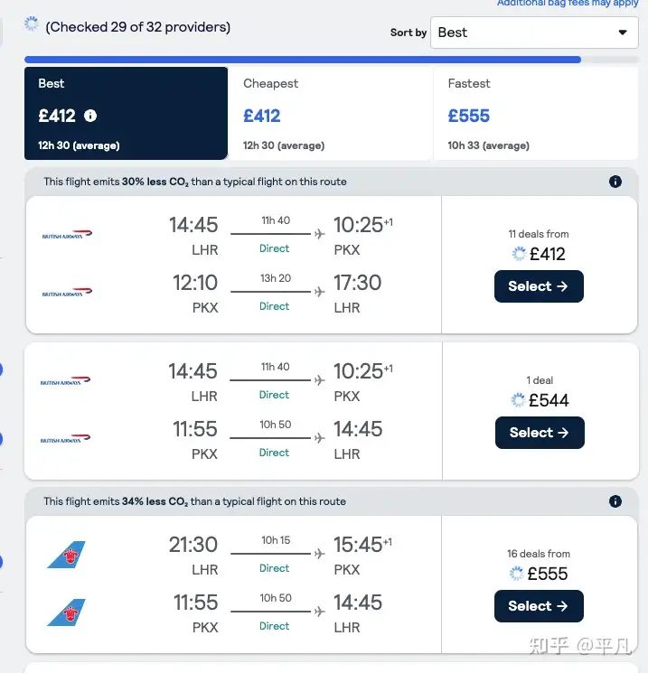Click the 11 deals from text
Image resolution: width=648 pixels, height=673 pixels.
coord(539,234)
